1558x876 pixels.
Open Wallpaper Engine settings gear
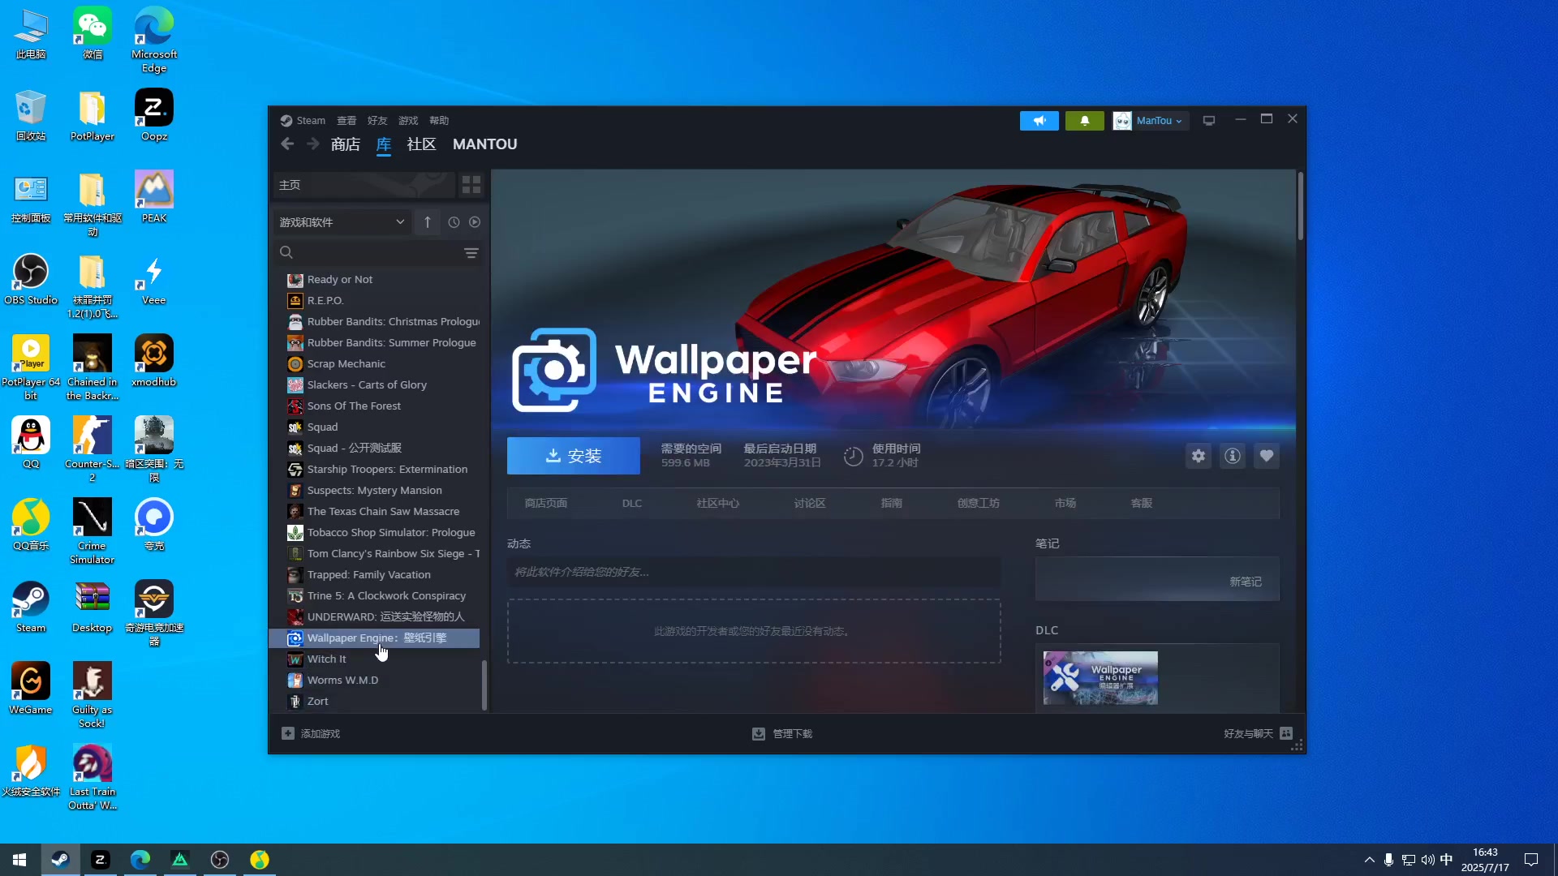click(1199, 456)
